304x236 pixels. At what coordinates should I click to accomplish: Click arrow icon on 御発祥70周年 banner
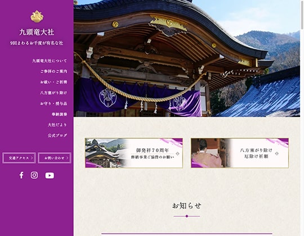[177, 154]
